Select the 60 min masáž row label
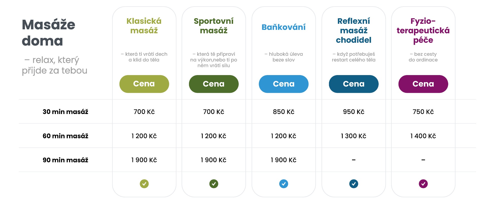The image size is (487, 204). pos(65,136)
